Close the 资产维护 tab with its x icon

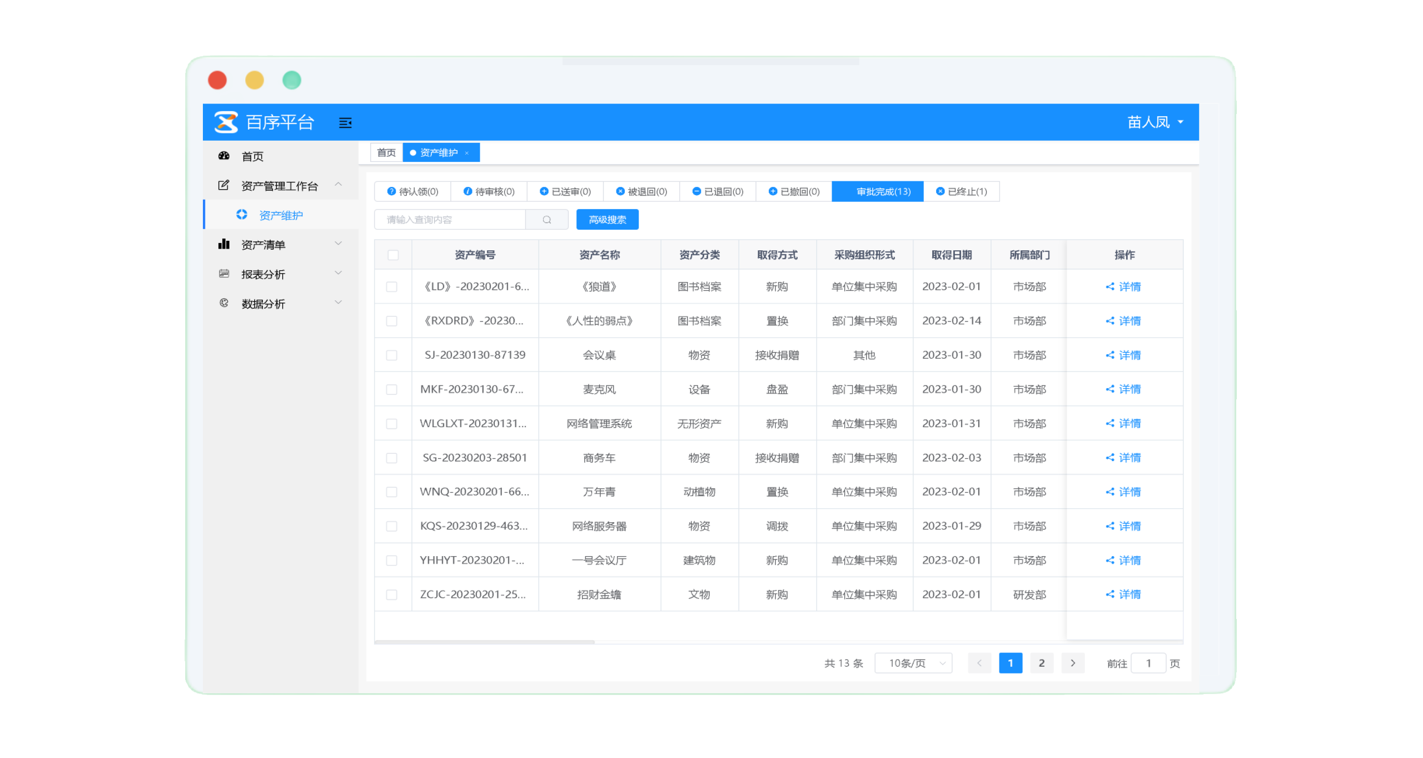[x=466, y=153]
